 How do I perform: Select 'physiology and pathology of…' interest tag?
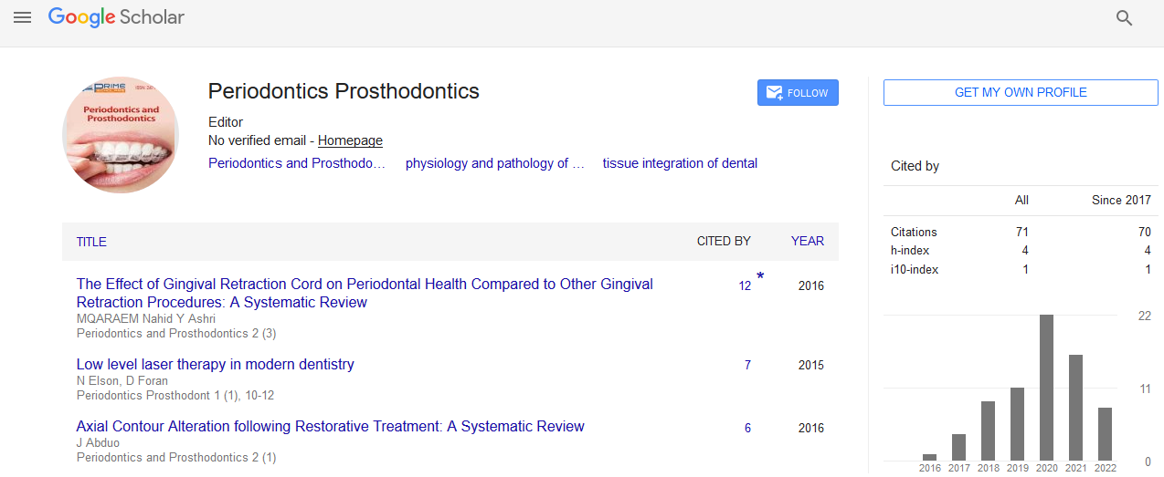[x=494, y=163]
